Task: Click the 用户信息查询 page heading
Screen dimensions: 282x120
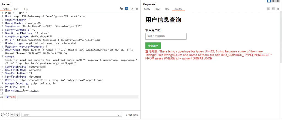Action: (x=163, y=20)
